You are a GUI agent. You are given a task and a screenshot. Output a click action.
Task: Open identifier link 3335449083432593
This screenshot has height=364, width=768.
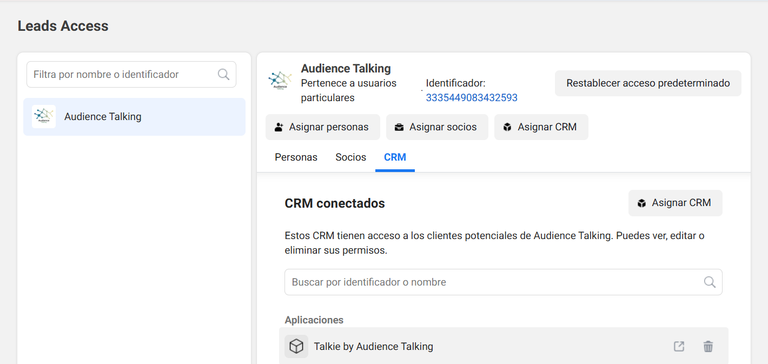[x=472, y=98]
